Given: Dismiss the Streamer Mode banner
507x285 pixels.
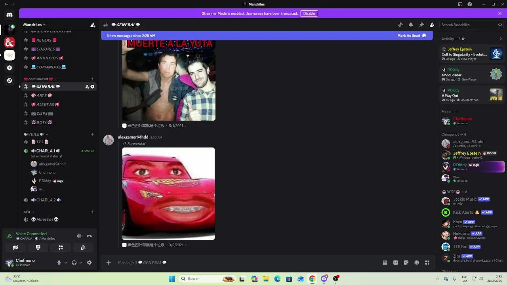Looking at the screenshot, I should tap(500, 13).
